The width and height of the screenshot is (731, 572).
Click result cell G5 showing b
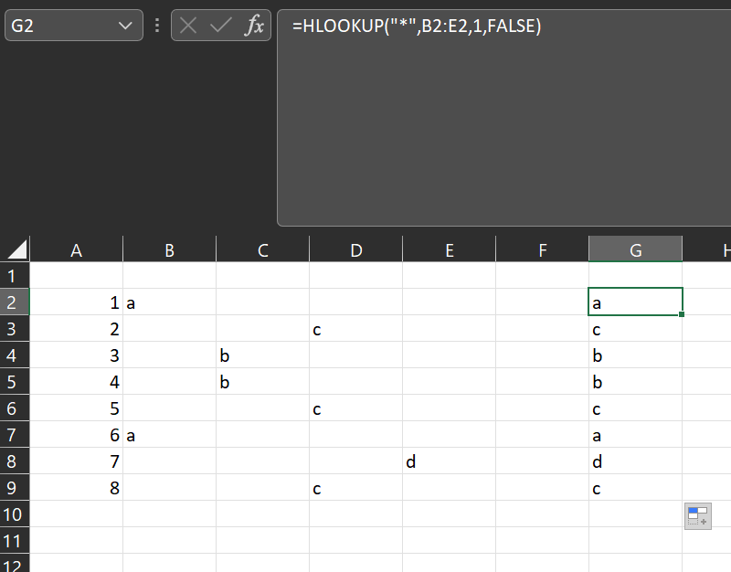pyautogui.click(x=636, y=382)
